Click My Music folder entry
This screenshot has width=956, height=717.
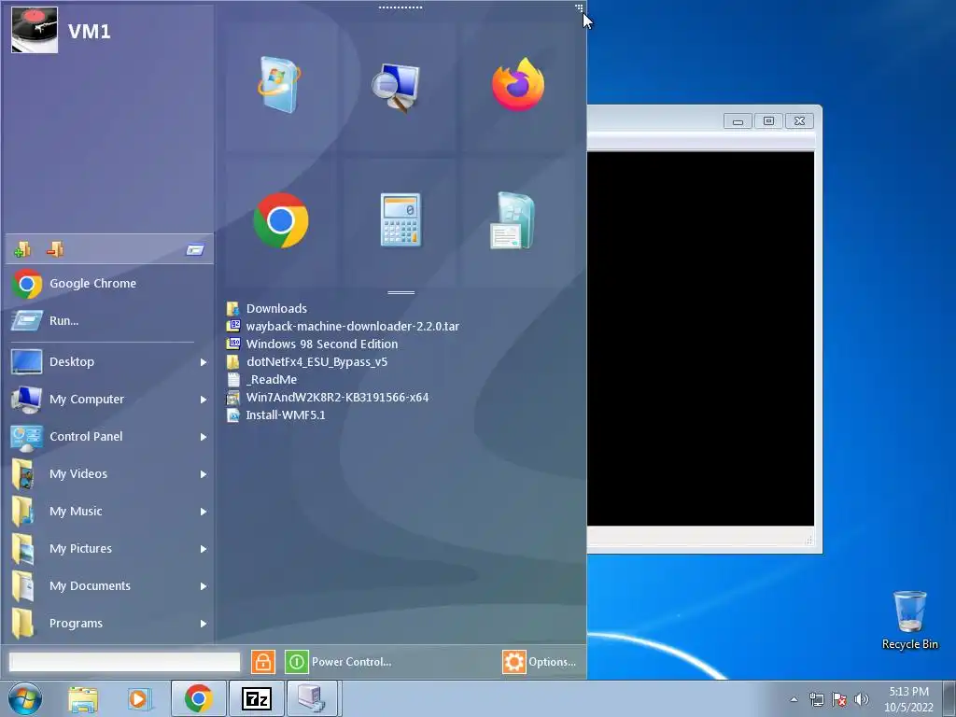[109, 511]
